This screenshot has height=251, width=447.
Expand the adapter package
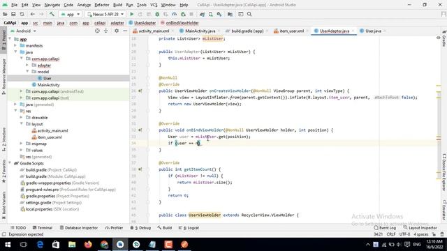27,65
